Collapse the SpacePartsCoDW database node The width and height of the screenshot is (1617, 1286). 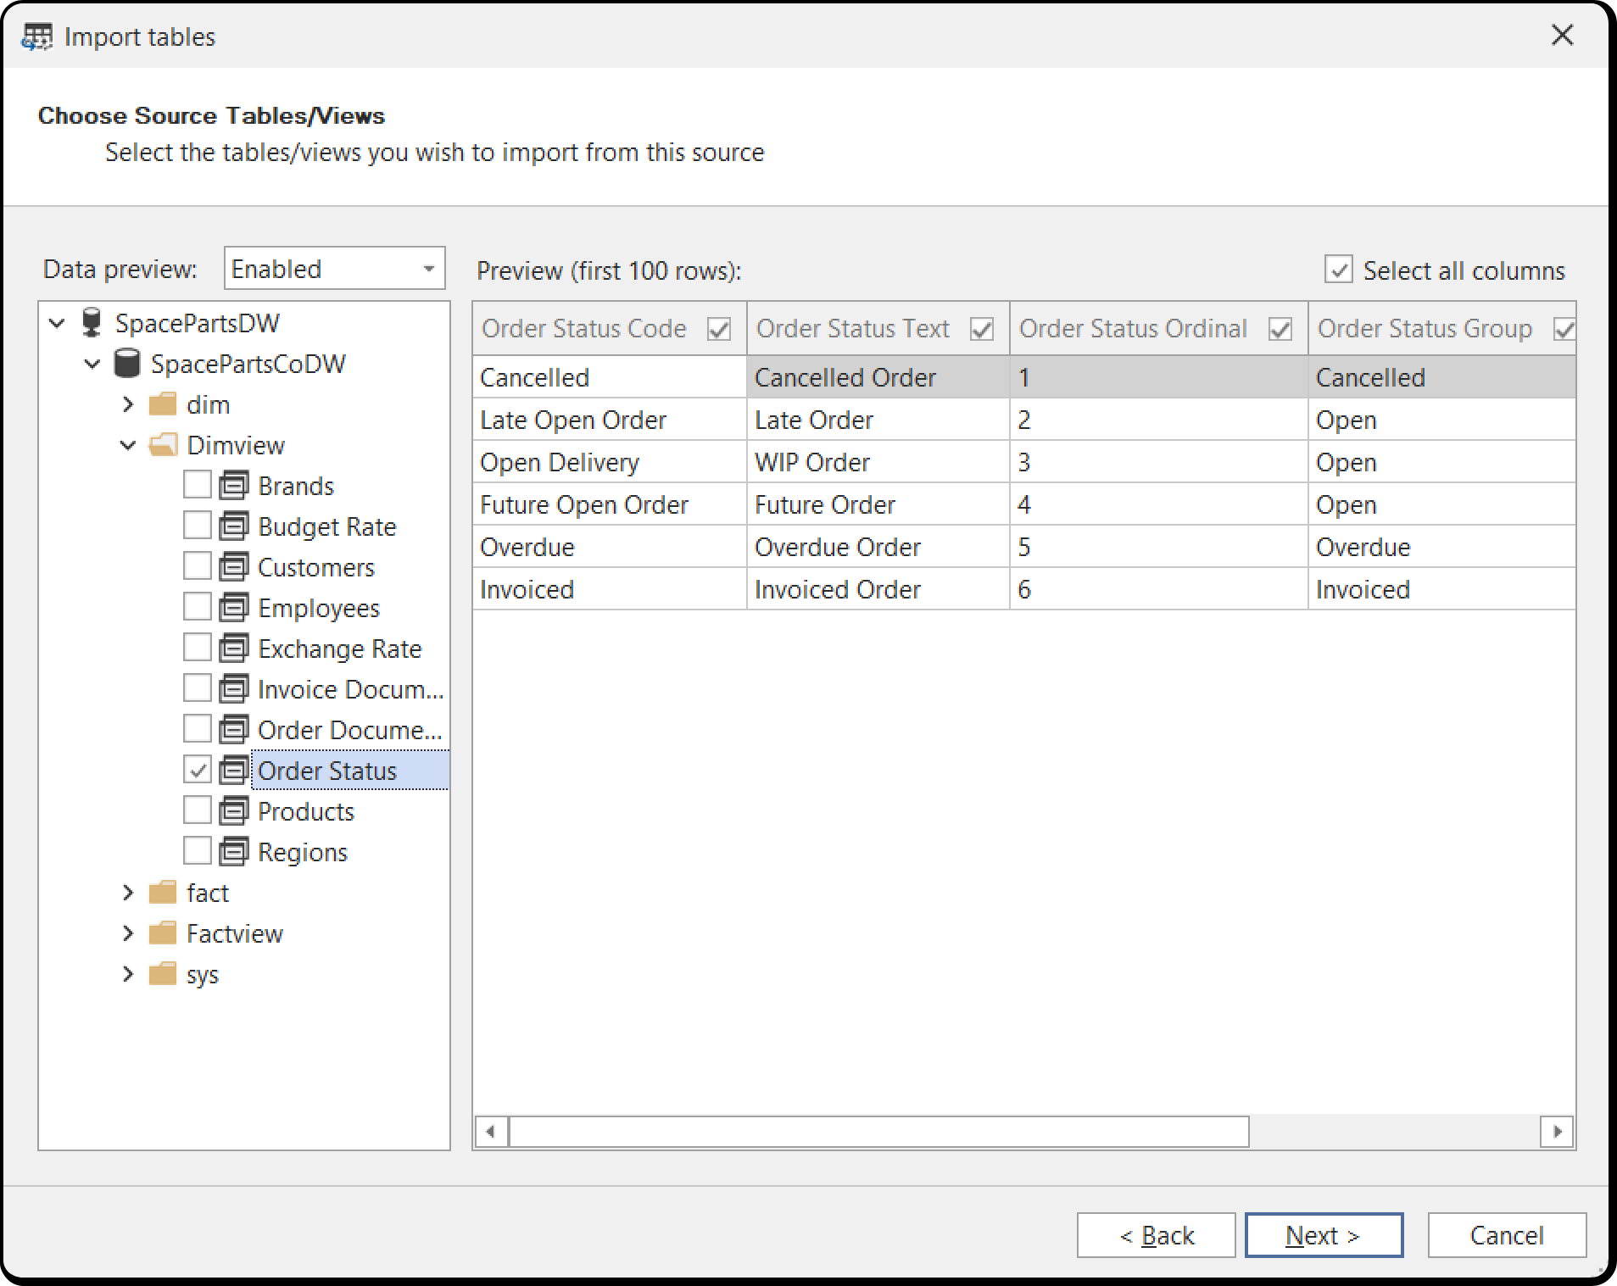(x=92, y=364)
